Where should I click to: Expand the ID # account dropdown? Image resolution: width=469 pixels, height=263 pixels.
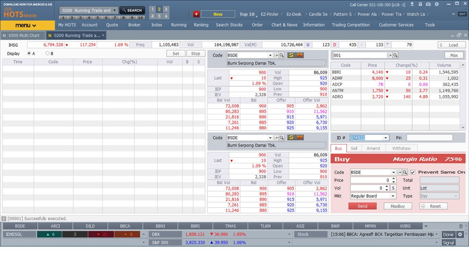[385, 138]
